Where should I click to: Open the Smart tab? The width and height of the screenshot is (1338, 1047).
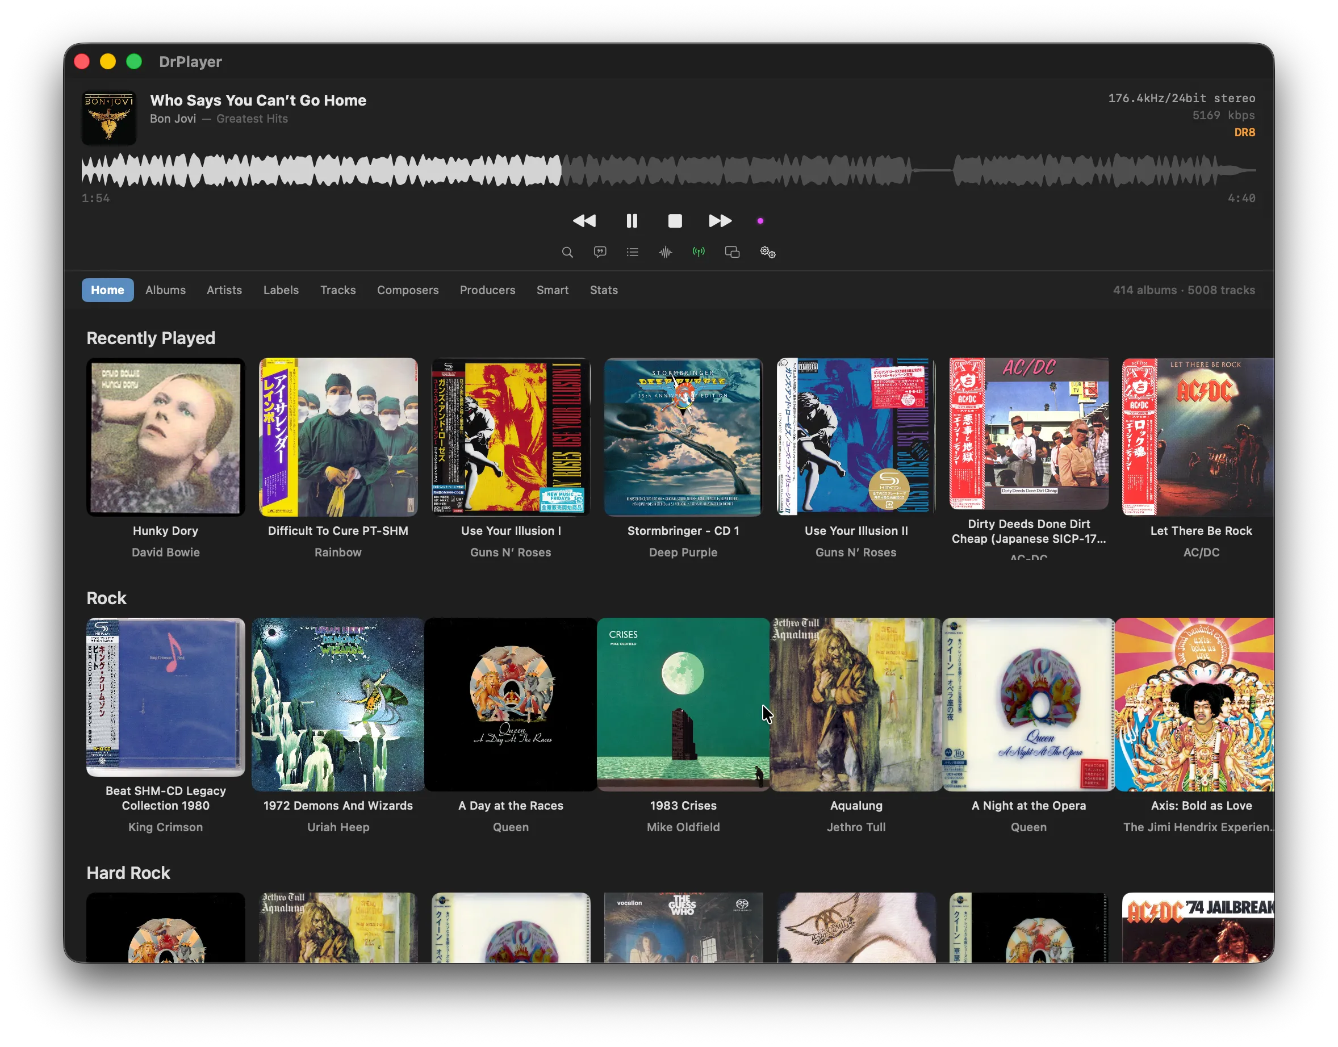(x=553, y=290)
